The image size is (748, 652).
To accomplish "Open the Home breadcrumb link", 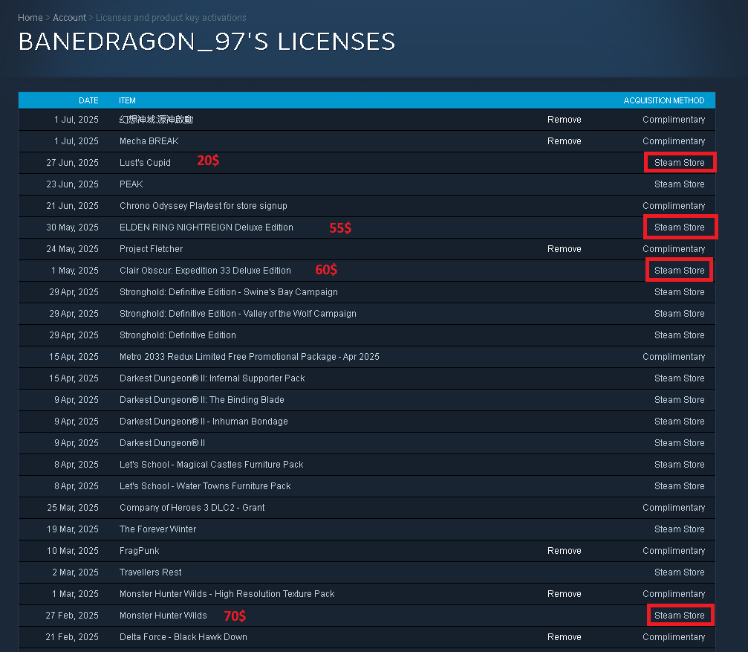I will pyautogui.click(x=30, y=18).
